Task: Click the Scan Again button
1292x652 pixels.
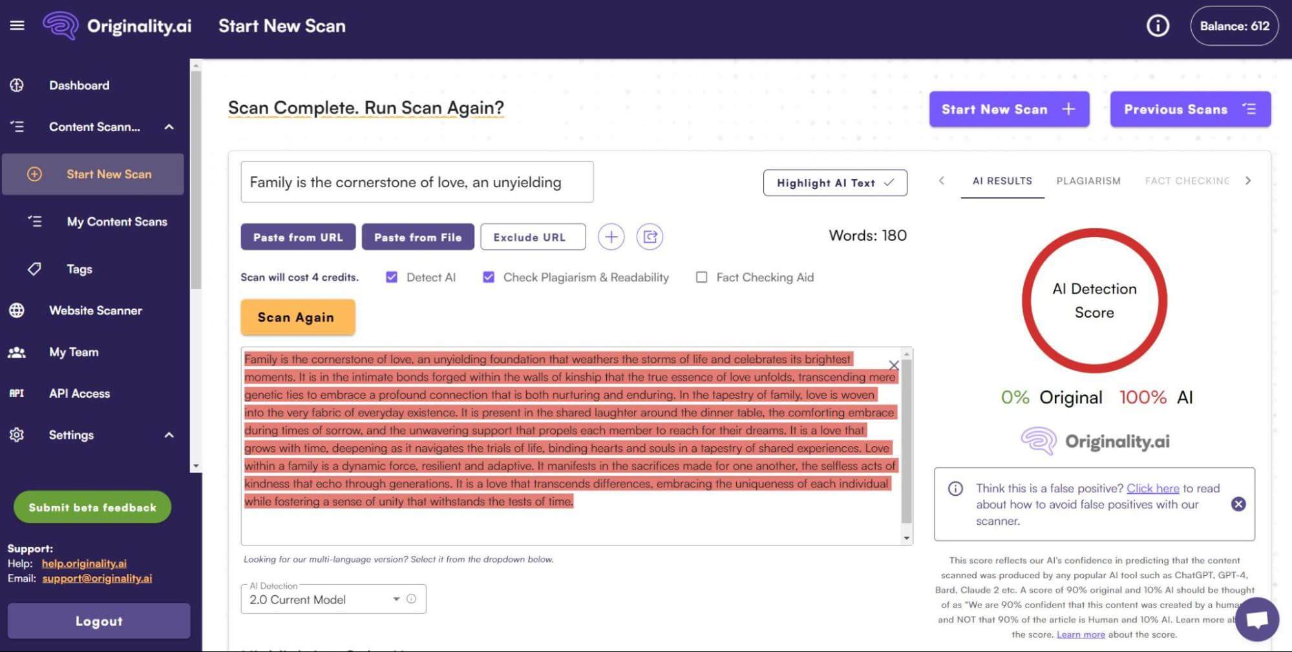Action: [298, 317]
